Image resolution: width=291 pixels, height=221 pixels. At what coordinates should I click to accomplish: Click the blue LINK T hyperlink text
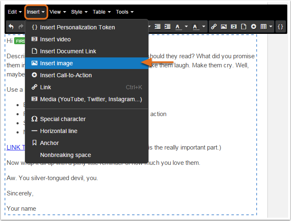tap(16, 147)
